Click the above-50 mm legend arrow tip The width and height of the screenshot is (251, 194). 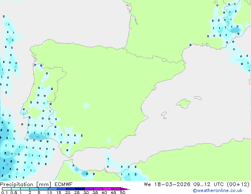coord(125,189)
